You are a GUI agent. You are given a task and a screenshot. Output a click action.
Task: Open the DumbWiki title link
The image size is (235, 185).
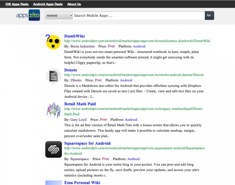(75, 36)
